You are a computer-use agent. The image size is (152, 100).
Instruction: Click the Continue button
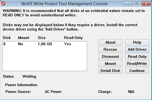pos(137,71)
